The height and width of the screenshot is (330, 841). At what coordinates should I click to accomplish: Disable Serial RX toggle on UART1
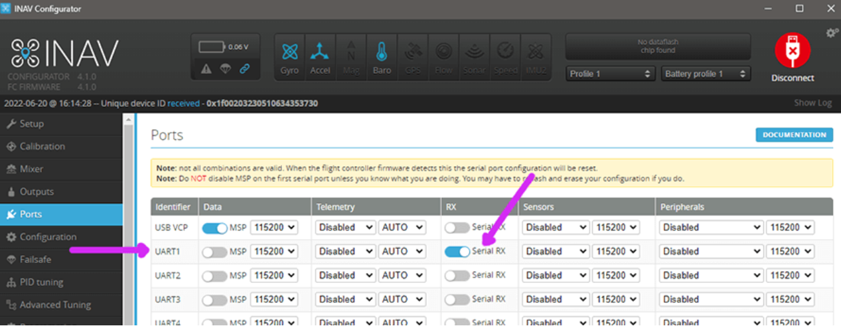point(457,252)
